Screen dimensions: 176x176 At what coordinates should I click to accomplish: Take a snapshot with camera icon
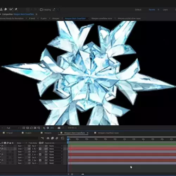tap(59, 128)
